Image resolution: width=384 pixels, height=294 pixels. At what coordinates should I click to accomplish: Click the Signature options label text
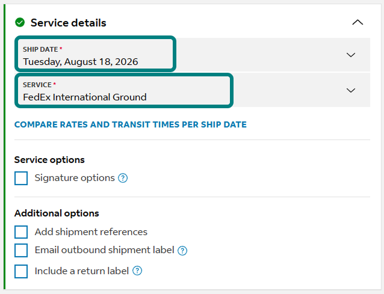tap(75, 178)
